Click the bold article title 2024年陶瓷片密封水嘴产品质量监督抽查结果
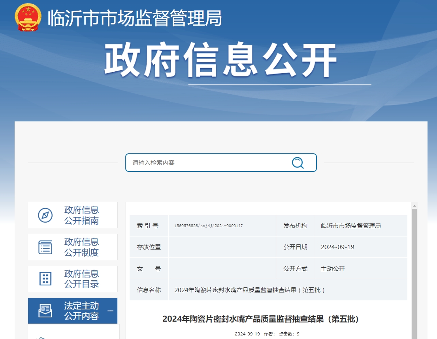Viewport: 437px width, 339px height. coord(260,319)
